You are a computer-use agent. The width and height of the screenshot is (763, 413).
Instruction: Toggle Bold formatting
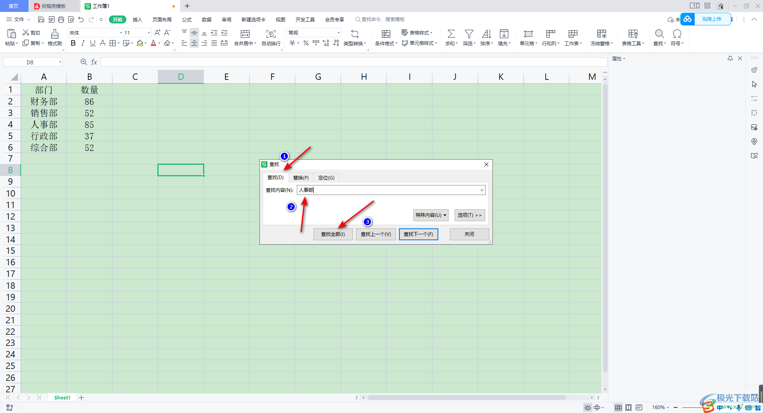(73, 43)
